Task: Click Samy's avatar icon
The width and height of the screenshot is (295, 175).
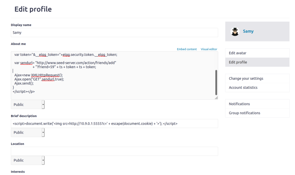Action: (235, 31)
